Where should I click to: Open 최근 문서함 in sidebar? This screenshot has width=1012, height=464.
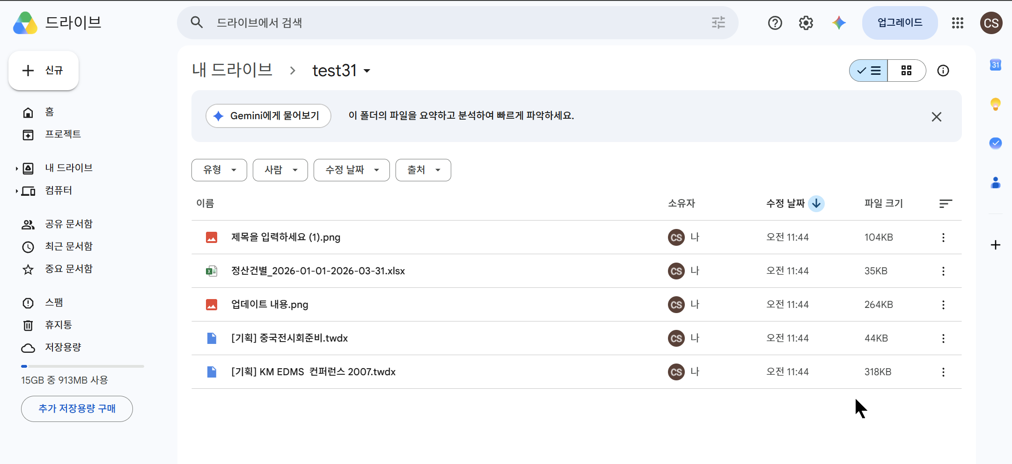coord(69,247)
